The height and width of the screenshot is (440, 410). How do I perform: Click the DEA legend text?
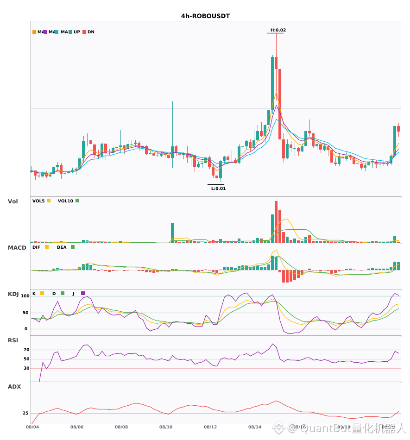click(62, 247)
